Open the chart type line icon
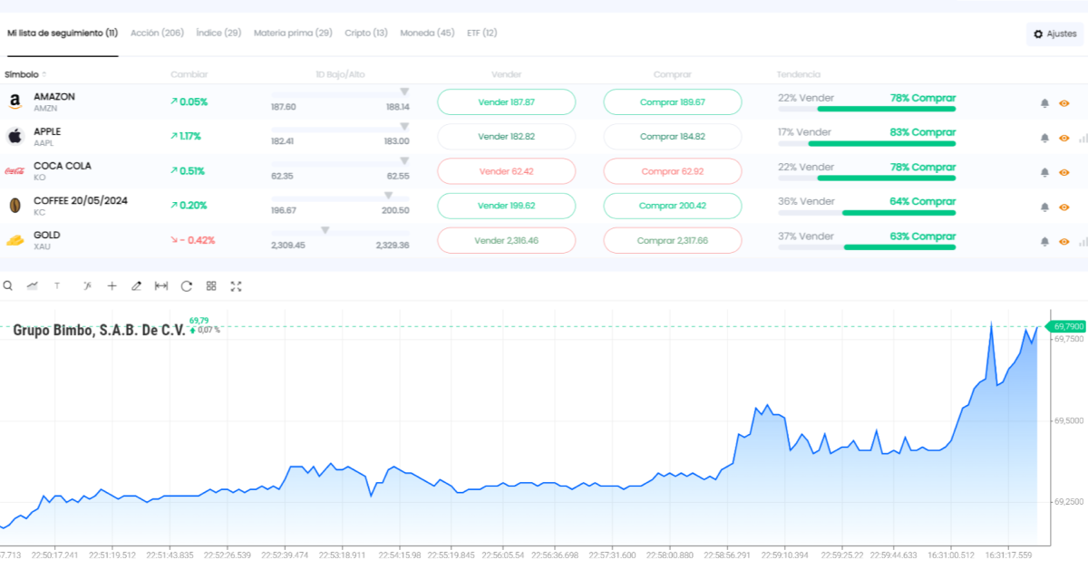Image resolution: width=1088 pixels, height=569 pixels. 33,285
